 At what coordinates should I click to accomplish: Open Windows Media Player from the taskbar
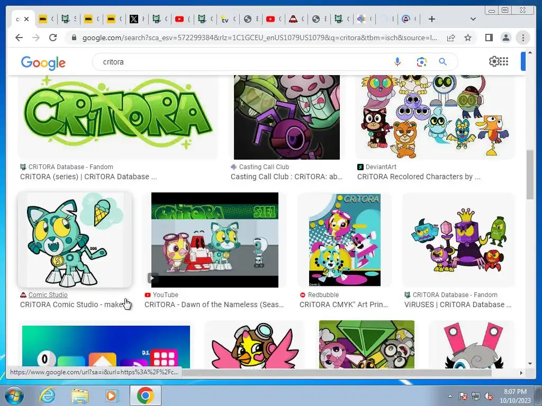click(x=112, y=395)
